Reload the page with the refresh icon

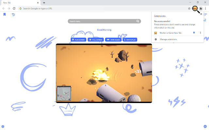click(14, 8)
